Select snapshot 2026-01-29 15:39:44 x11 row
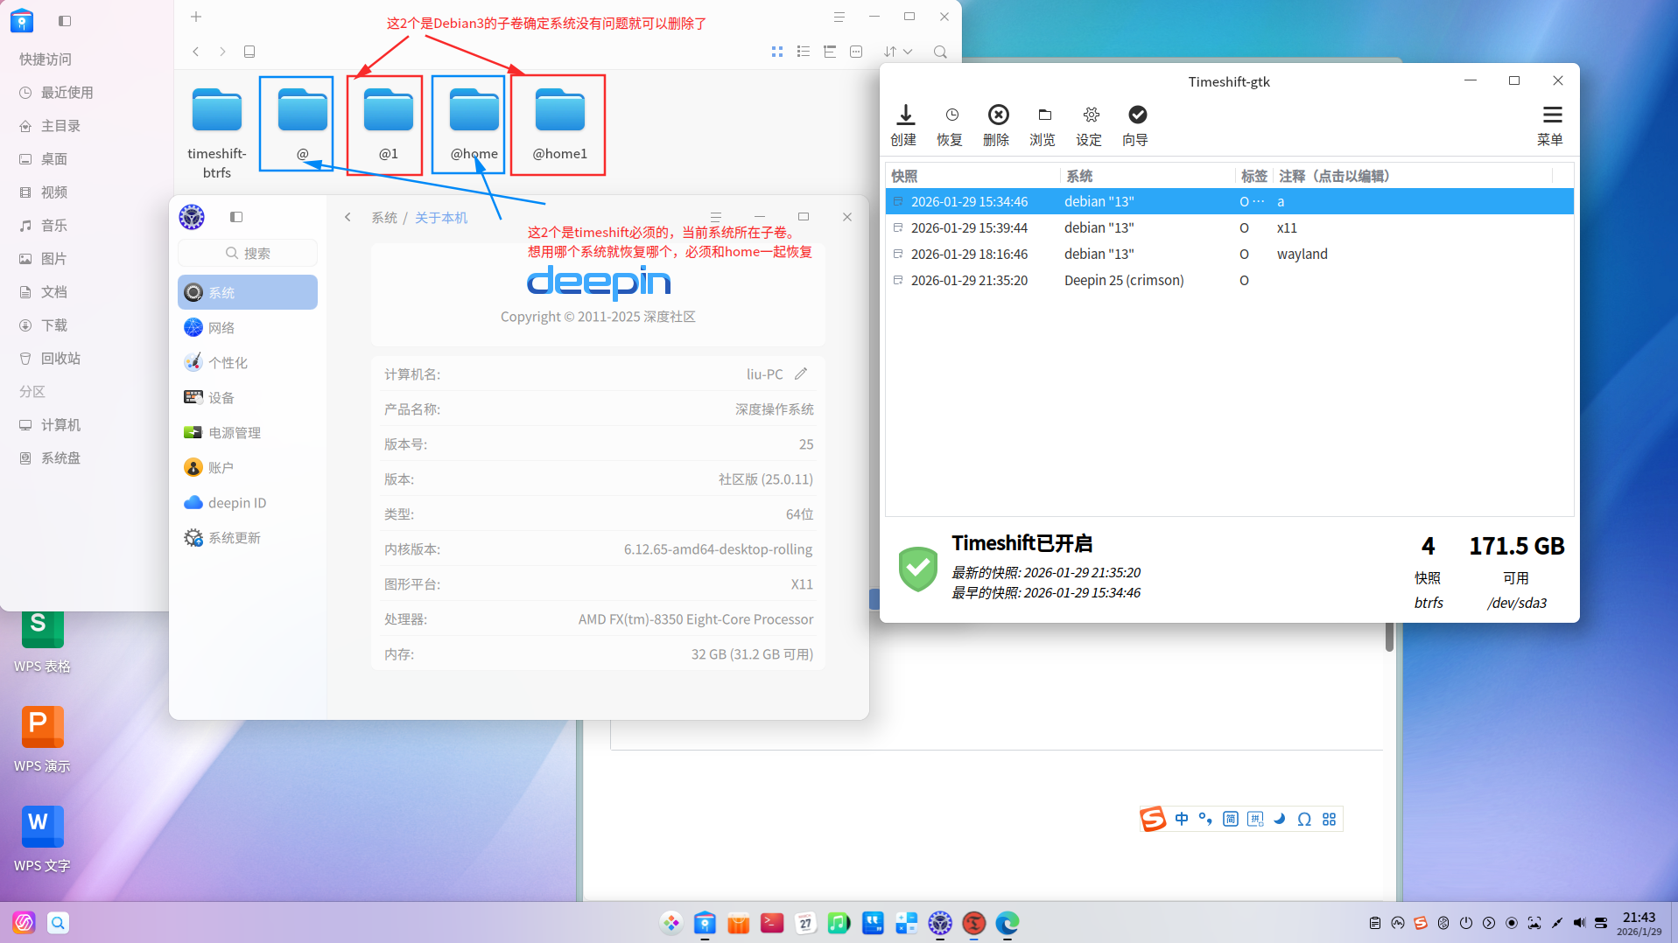 [x=1229, y=227]
